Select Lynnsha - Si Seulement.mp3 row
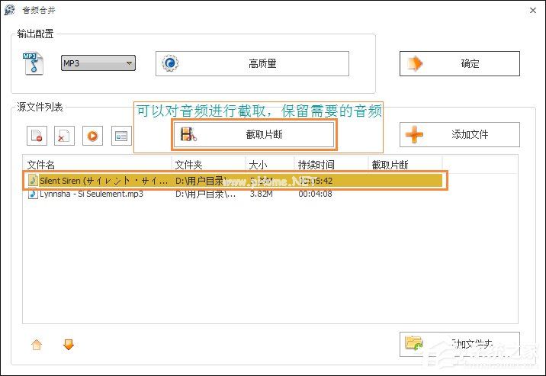The width and height of the screenshot is (546, 376). 235,194
